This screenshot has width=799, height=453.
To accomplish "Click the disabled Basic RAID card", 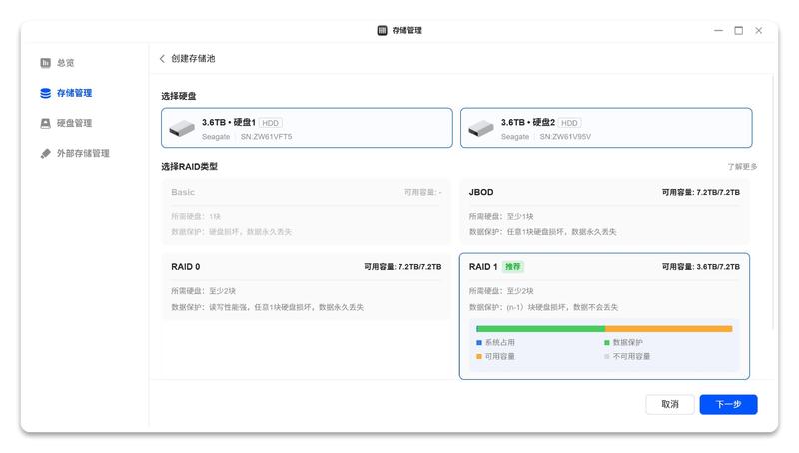I will tap(307, 212).
